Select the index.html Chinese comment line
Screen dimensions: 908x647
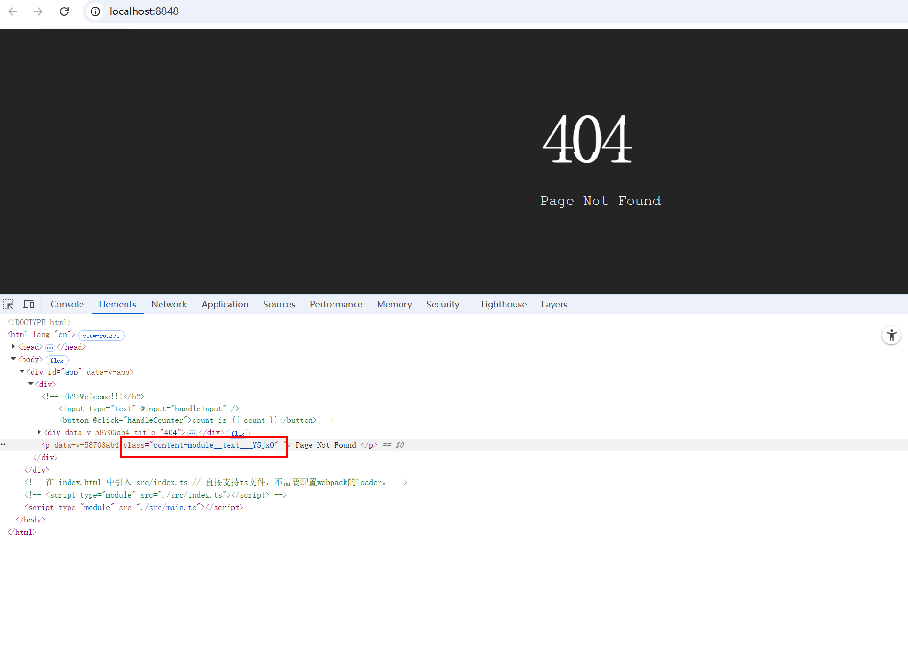point(216,482)
